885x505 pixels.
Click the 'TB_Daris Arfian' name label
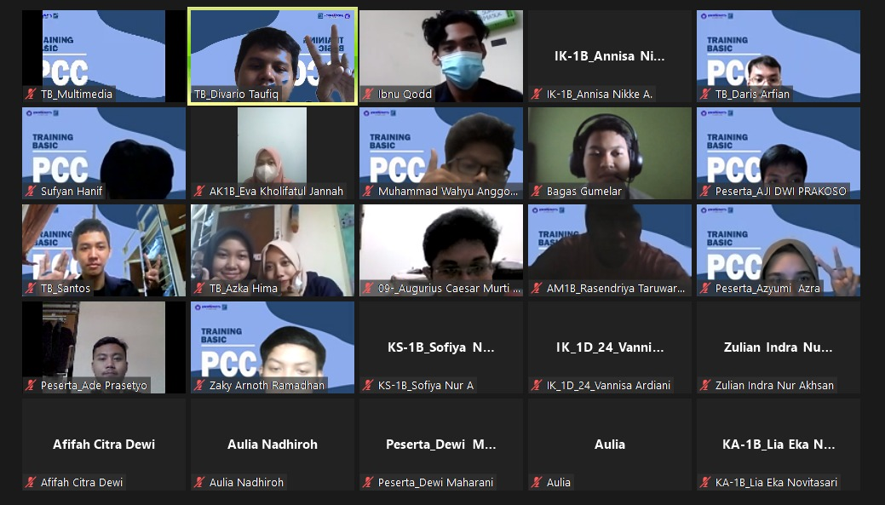(752, 95)
